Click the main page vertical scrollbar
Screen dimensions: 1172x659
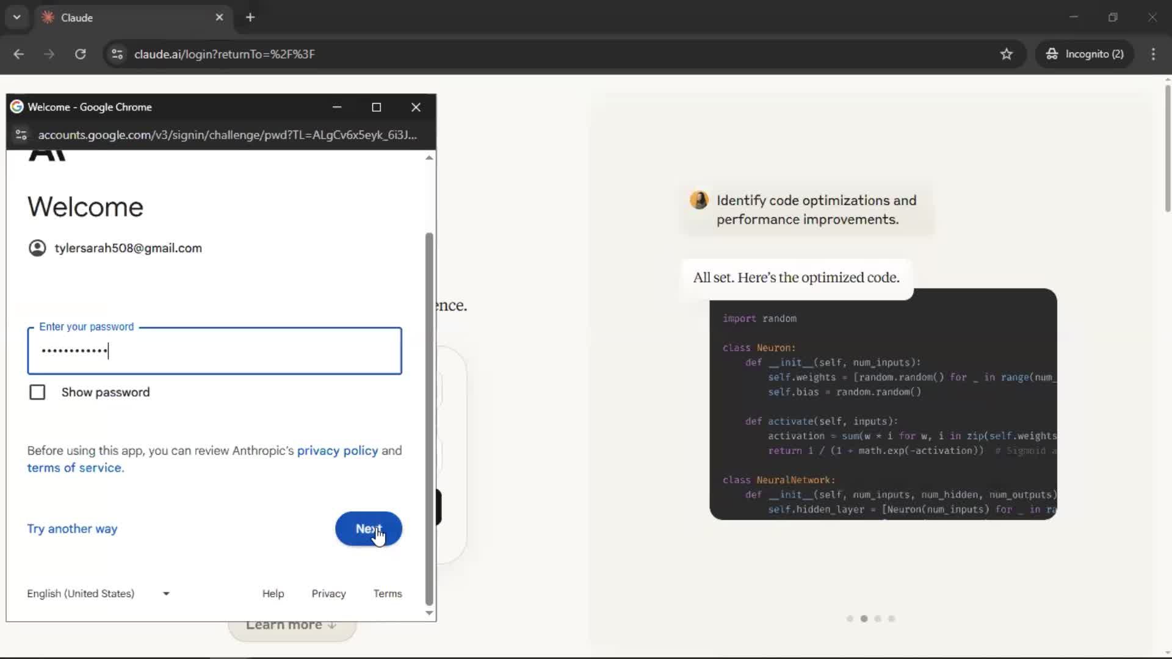pyautogui.click(x=1167, y=149)
